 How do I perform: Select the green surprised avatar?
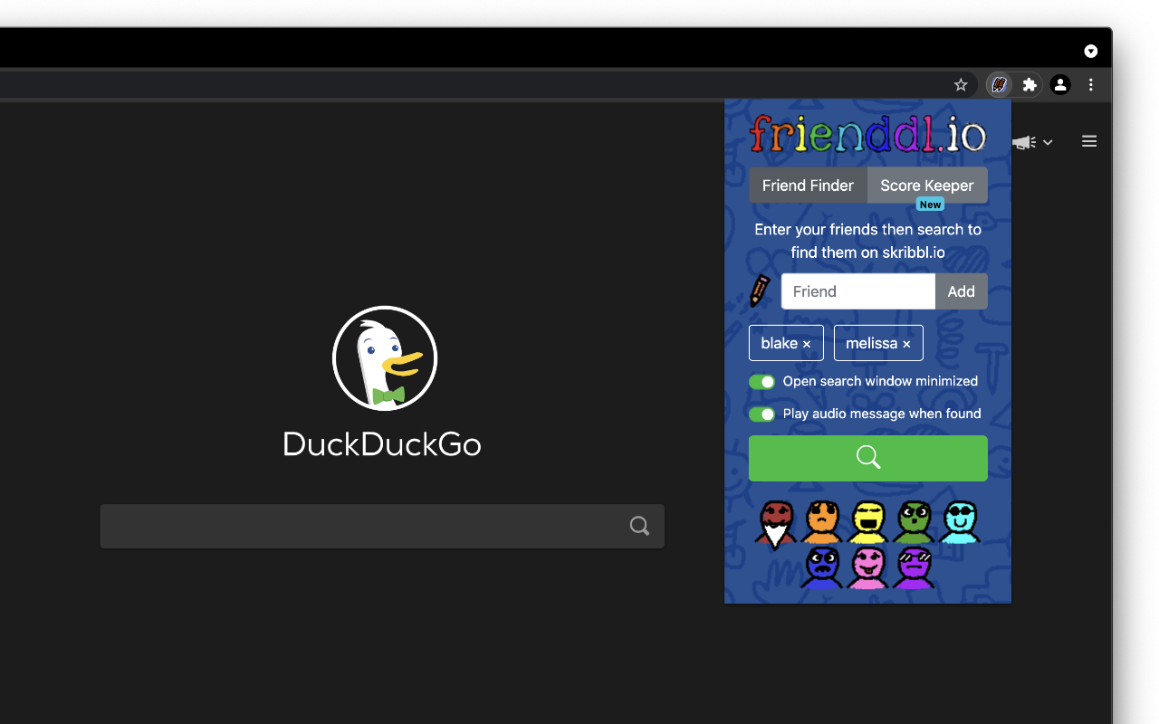coord(914,522)
